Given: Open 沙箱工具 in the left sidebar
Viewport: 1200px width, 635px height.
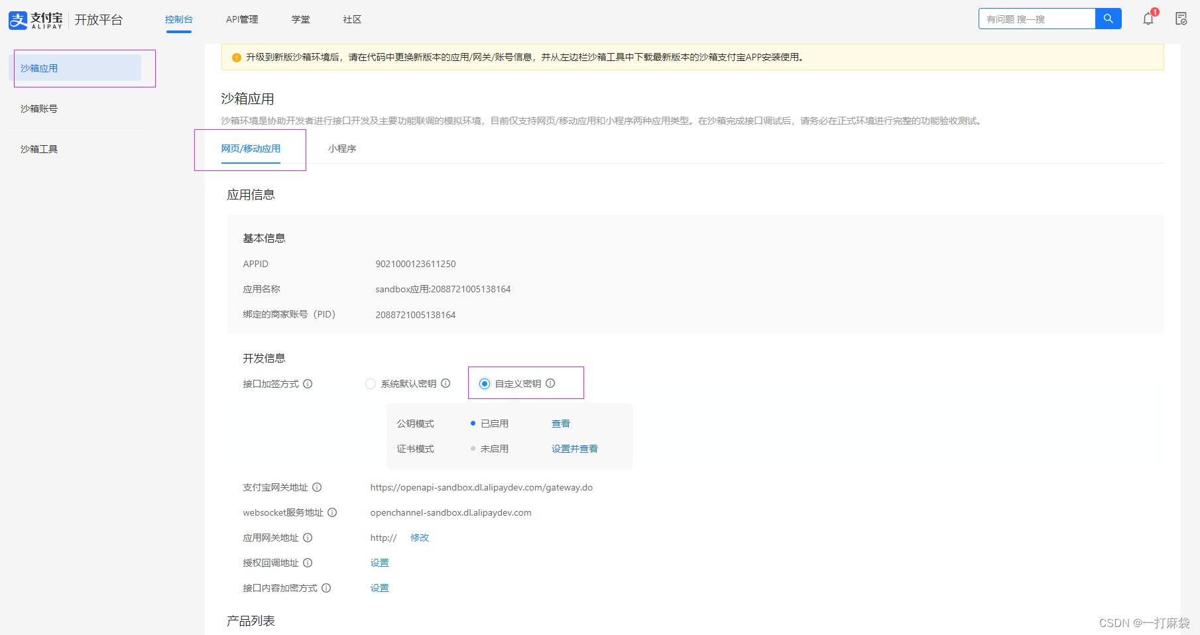Looking at the screenshot, I should 38,148.
